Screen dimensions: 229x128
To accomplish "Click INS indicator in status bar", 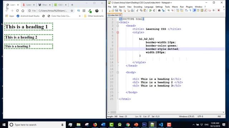I will pos(219,116).
